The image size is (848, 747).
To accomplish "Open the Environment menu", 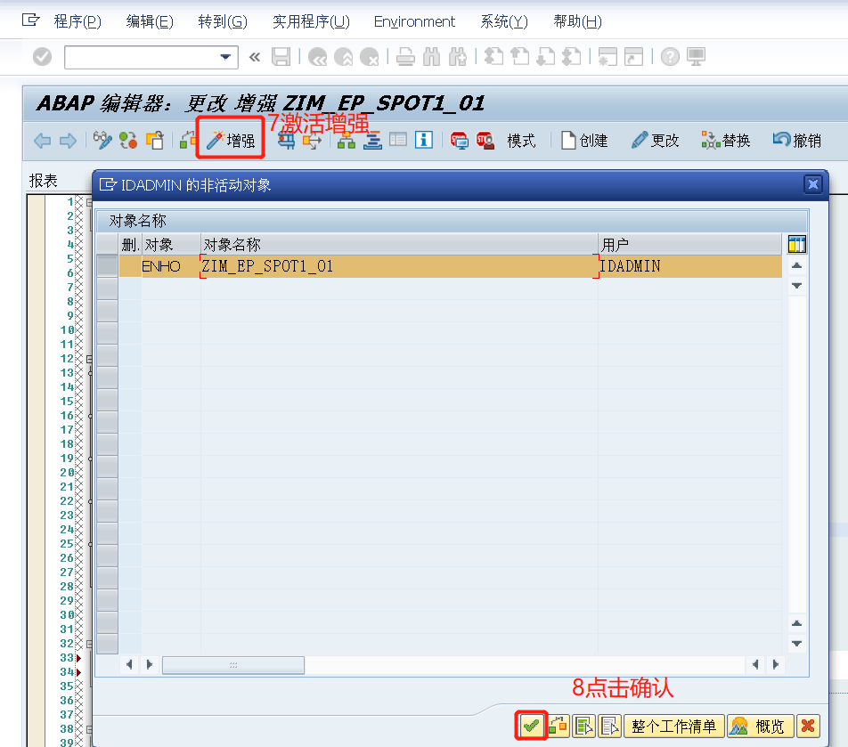I will [414, 20].
